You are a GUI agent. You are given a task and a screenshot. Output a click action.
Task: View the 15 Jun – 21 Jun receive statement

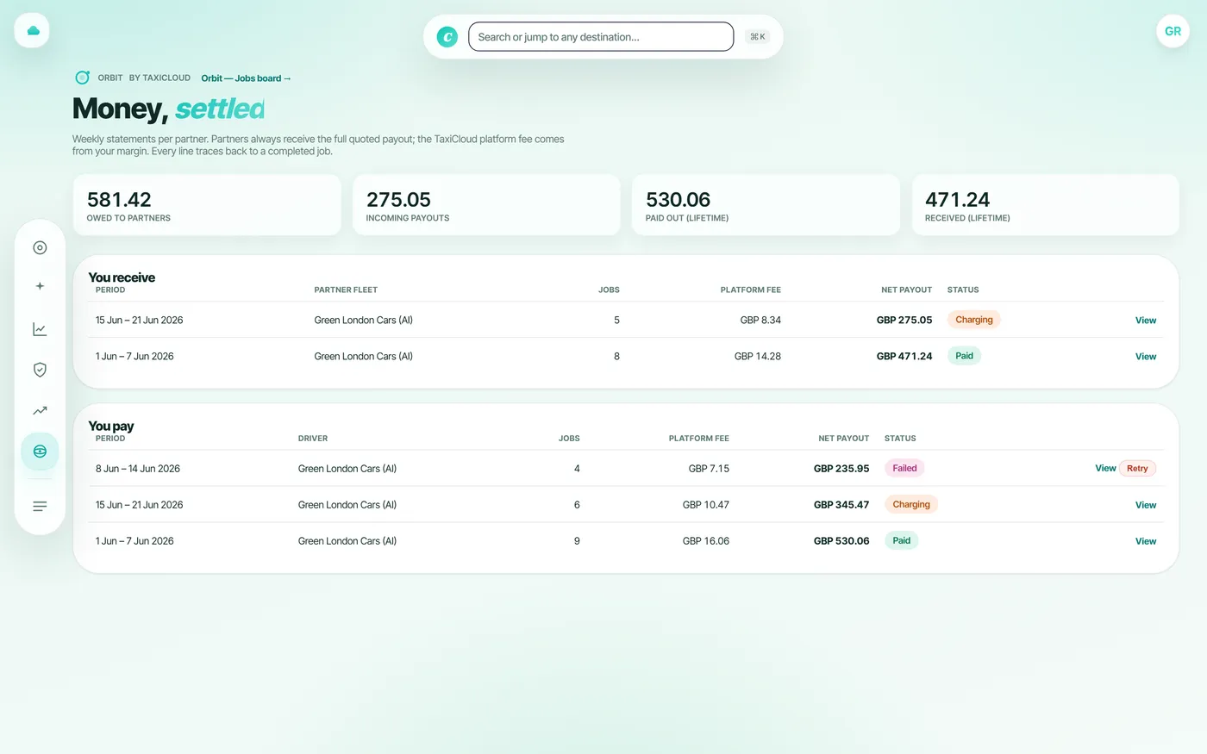[1145, 321]
